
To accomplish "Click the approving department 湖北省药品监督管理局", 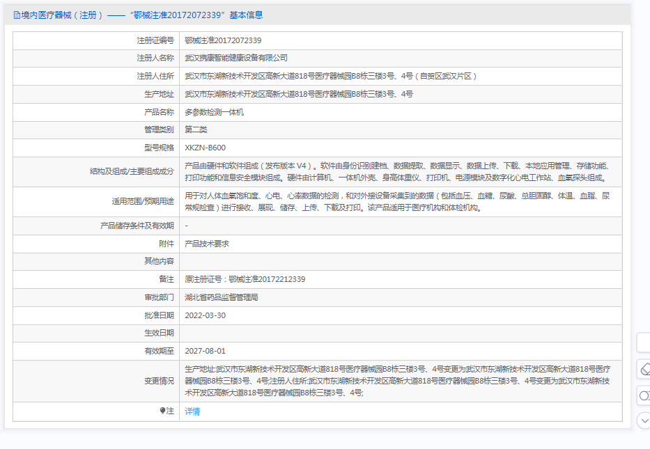I will click(x=222, y=297).
